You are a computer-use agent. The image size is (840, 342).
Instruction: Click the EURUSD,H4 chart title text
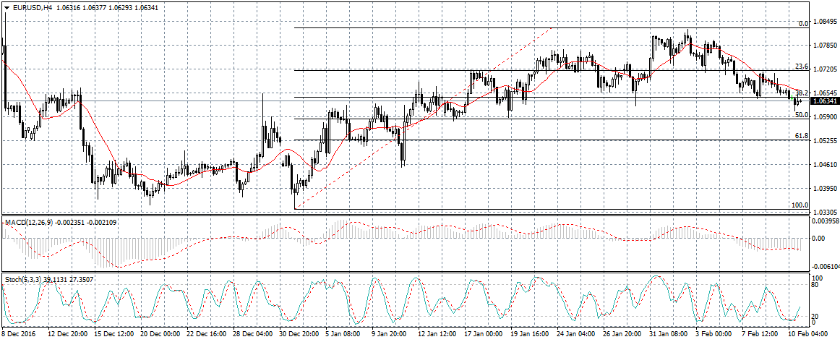point(32,8)
